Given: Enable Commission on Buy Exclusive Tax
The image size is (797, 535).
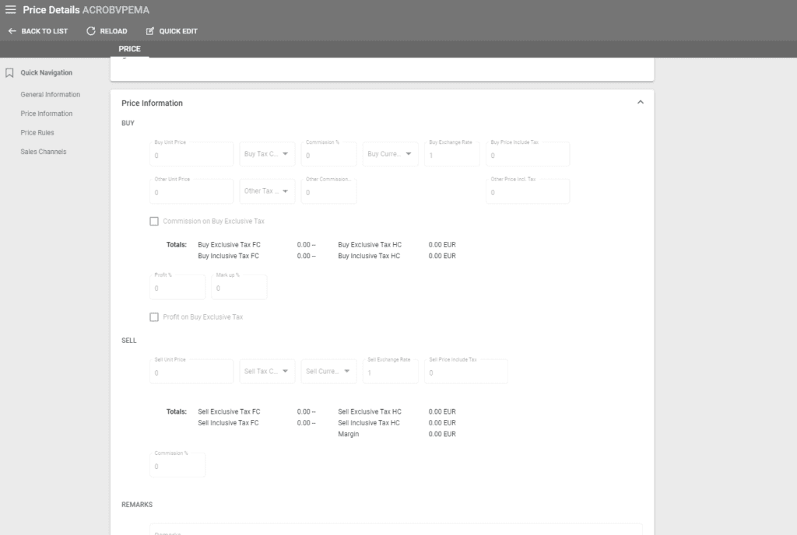Looking at the screenshot, I should point(154,222).
